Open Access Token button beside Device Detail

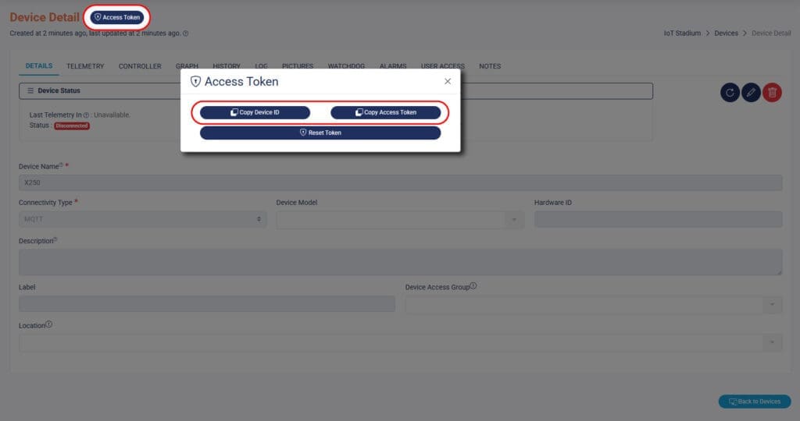point(117,17)
